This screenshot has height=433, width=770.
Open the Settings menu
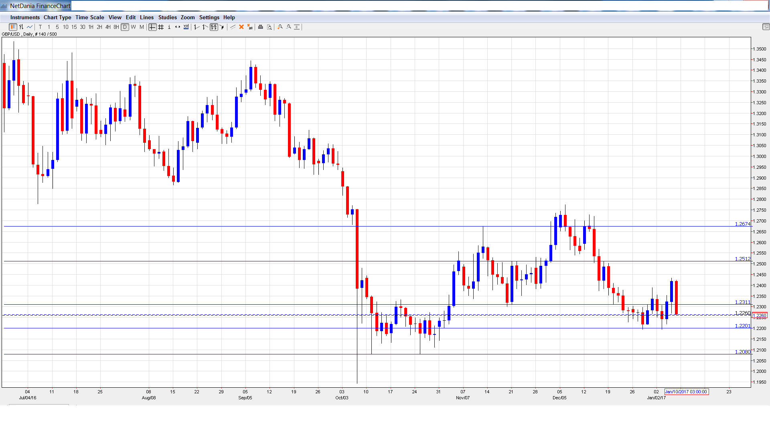pyautogui.click(x=209, y=17)
